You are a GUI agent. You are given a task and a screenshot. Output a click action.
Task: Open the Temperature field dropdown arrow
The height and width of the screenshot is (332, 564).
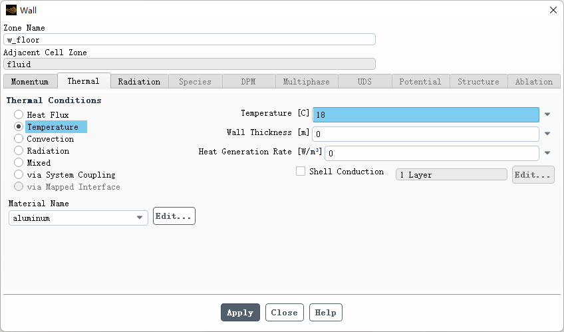(x=547, y=115)
